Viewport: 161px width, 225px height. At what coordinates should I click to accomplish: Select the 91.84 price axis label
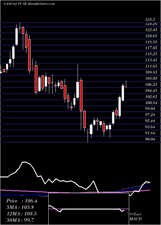(150, 133)
